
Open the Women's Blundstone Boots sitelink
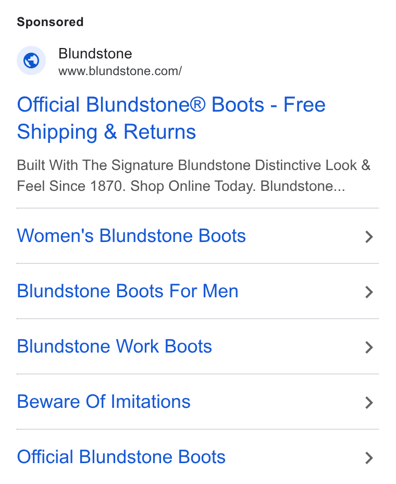pos(131,236)
